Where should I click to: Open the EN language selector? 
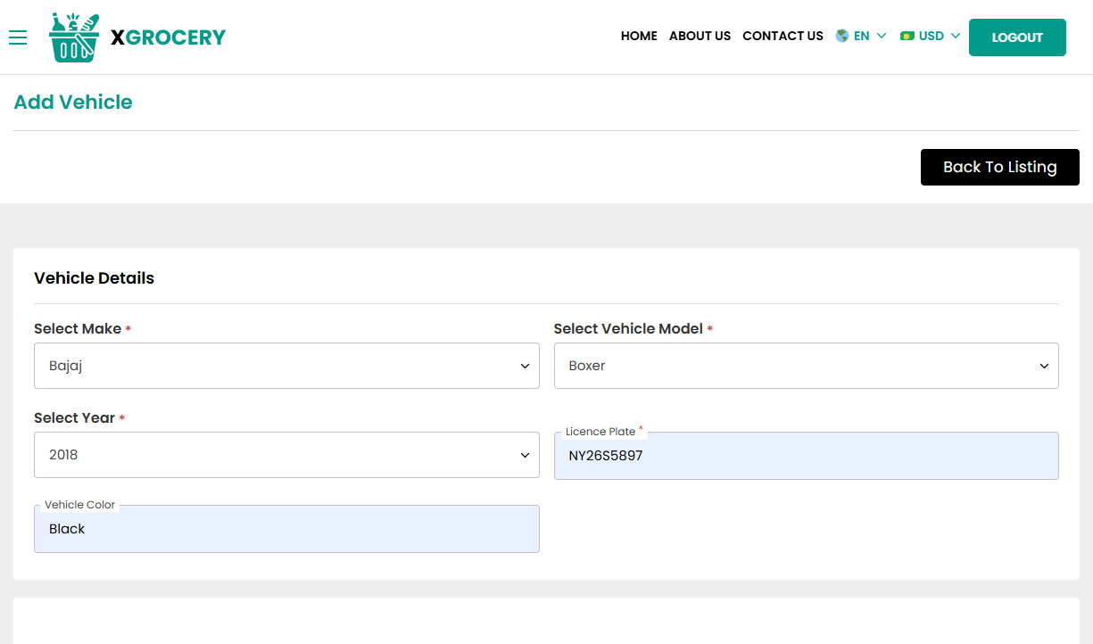(x=861, y=37)
